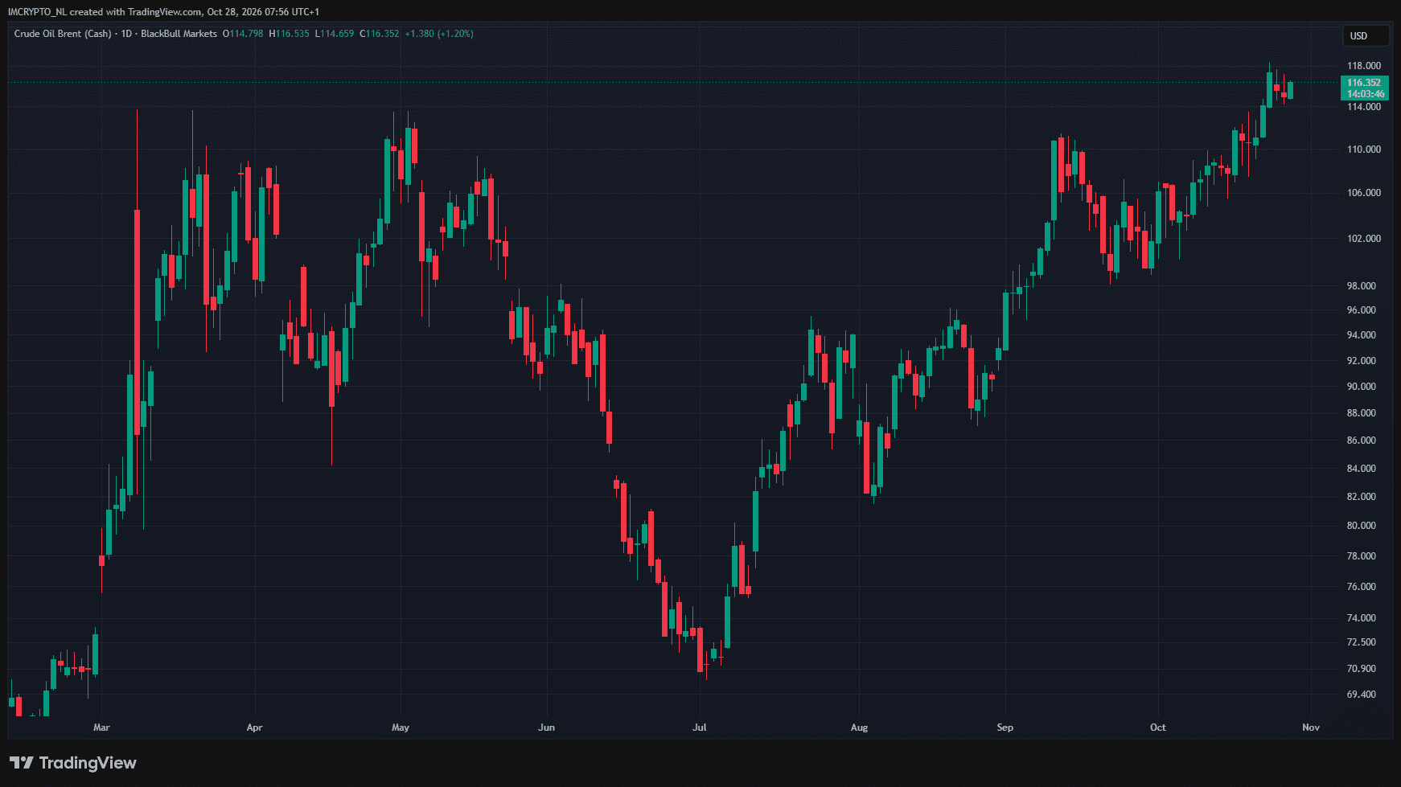The width and height of the screenshot is (1401, 787).
Task: Click the 102.000 price axis label
Action: [1364, 239]
